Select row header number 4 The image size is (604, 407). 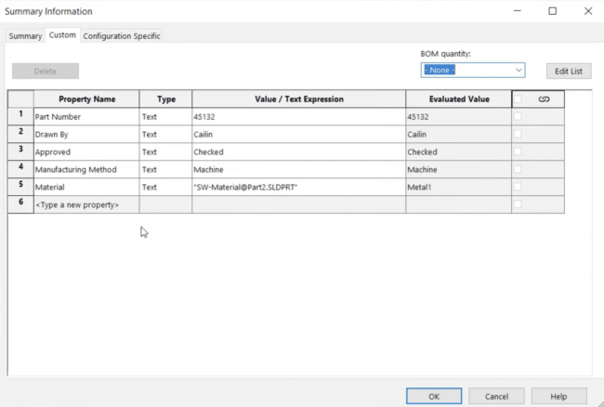pos(20,169)
